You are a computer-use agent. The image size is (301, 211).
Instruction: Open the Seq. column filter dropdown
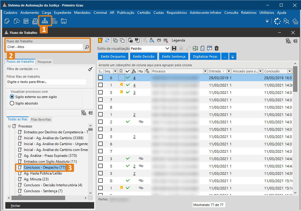[x=115, y=71]
